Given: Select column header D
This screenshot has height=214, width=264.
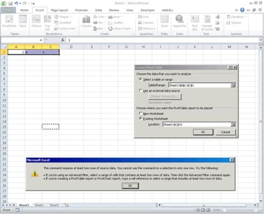Looking at the screenshot, I should tap(71, 47).
